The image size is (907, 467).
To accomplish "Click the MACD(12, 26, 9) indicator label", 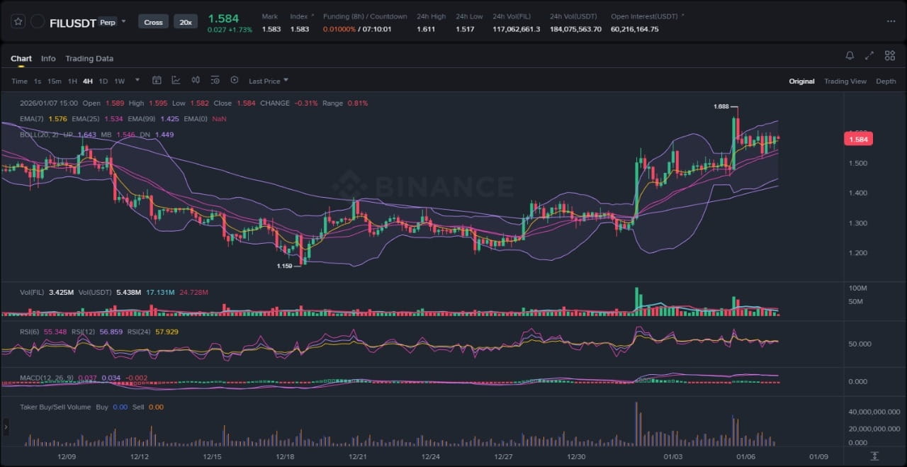I will click(x=47, y=378).
